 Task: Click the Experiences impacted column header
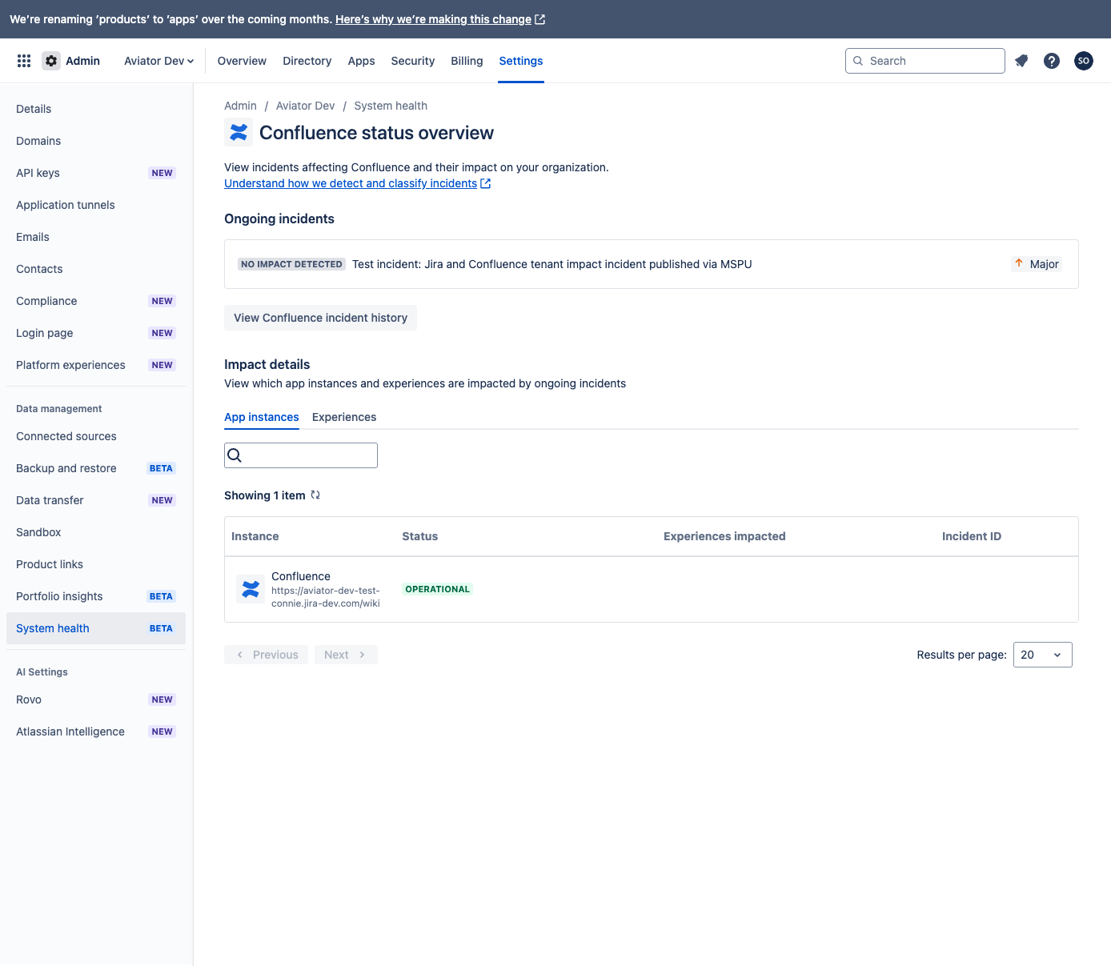click(724, 536)
